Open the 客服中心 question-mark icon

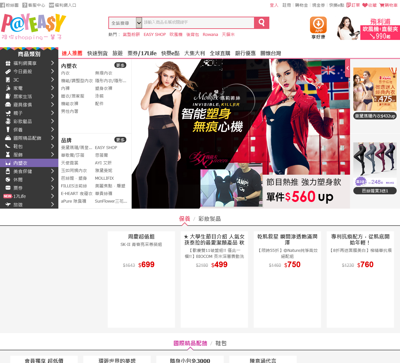coord(25,5)
